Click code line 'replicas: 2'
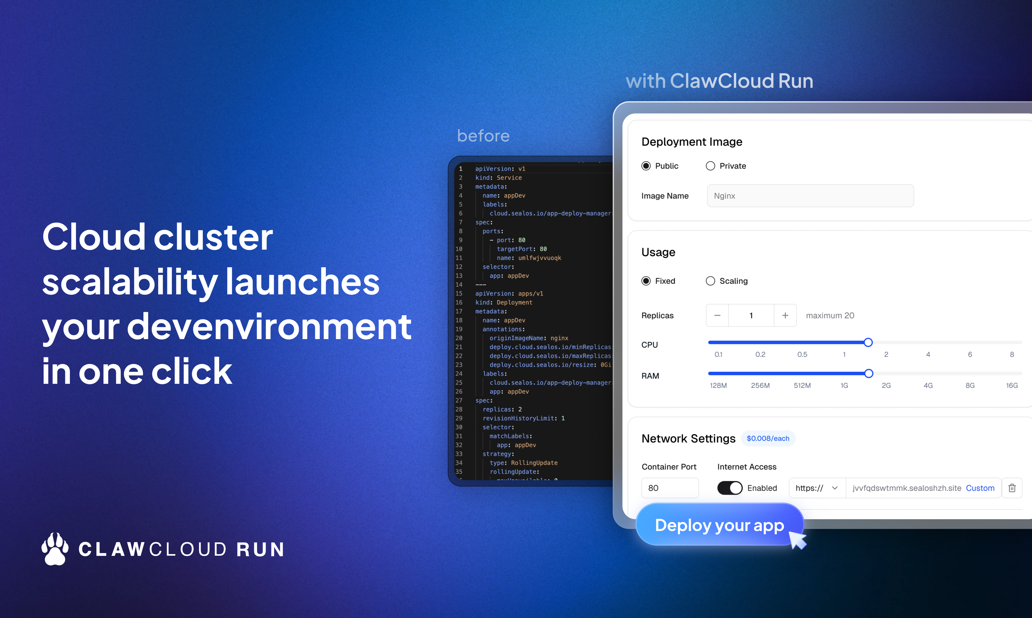Screen dimensions: 1032x618 point(502,409)
